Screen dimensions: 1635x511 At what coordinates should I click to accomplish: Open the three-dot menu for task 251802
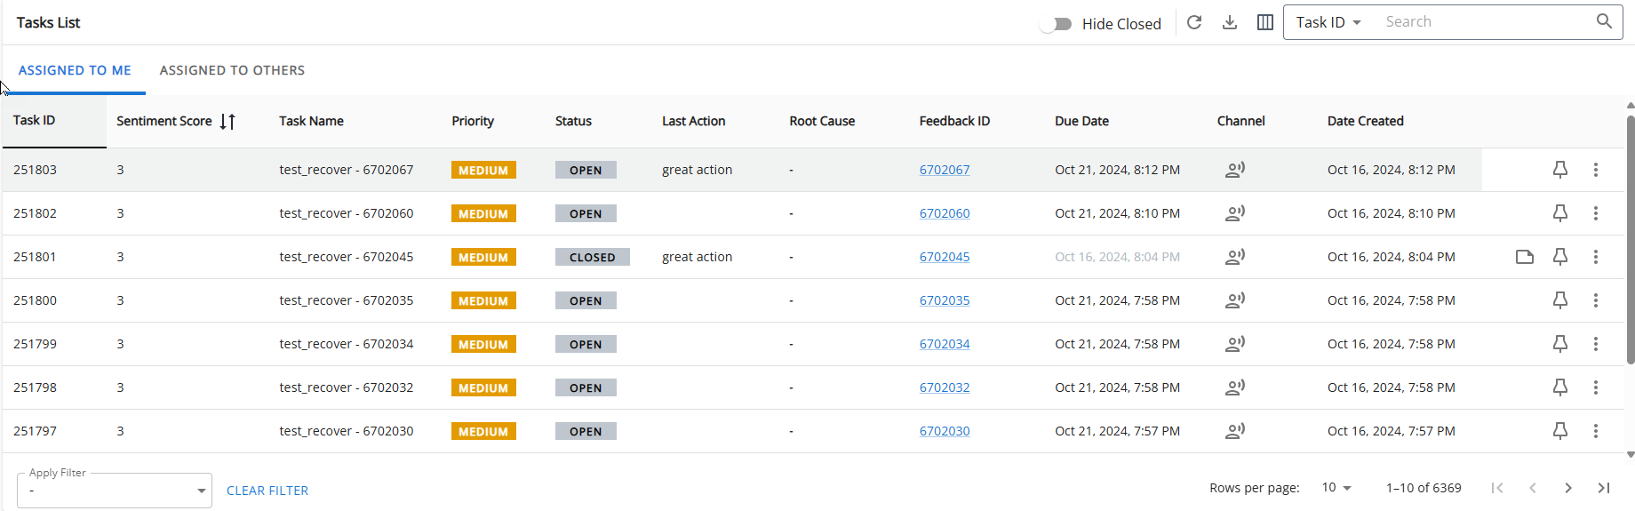pos(1595,213)
